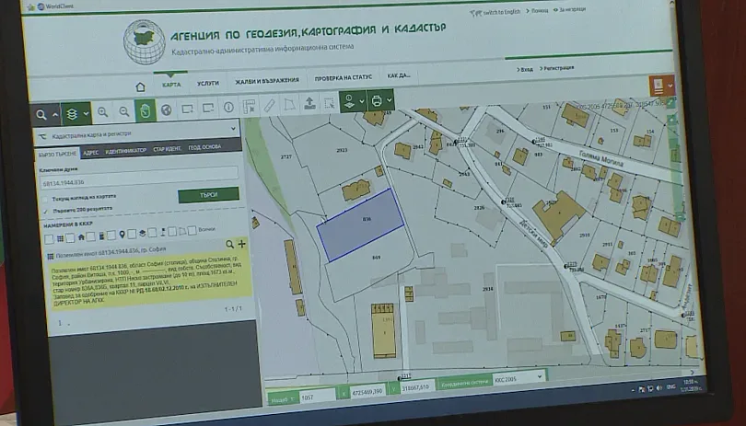Expand 'Кадастрална карта и регистри' dropdown
Image resolution: width=746 pixels, height=426 pixels.
(x=233, y=131)
